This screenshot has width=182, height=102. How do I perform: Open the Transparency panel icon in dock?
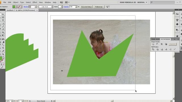tap(177, 30)
